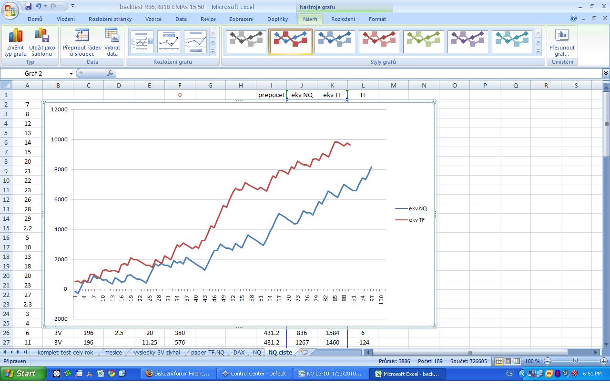This screenshot has height=385, width=610.
Task: Switch to the DAX sheet tab
Action: tap(239, 353)
